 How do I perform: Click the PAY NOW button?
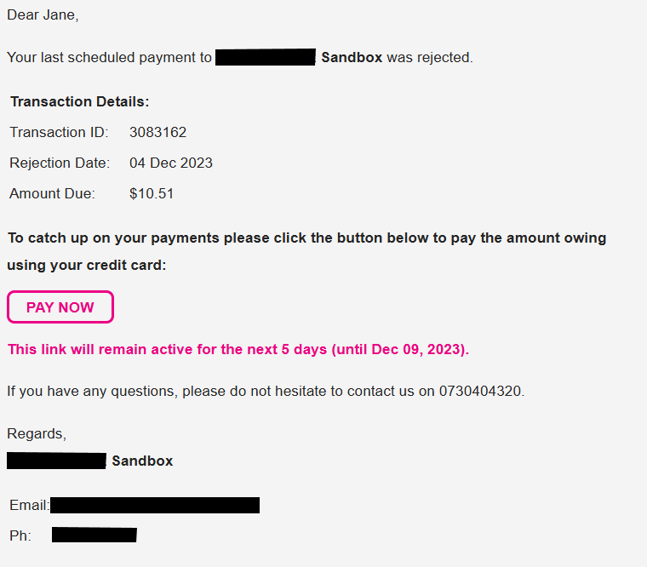pos(60,307)
